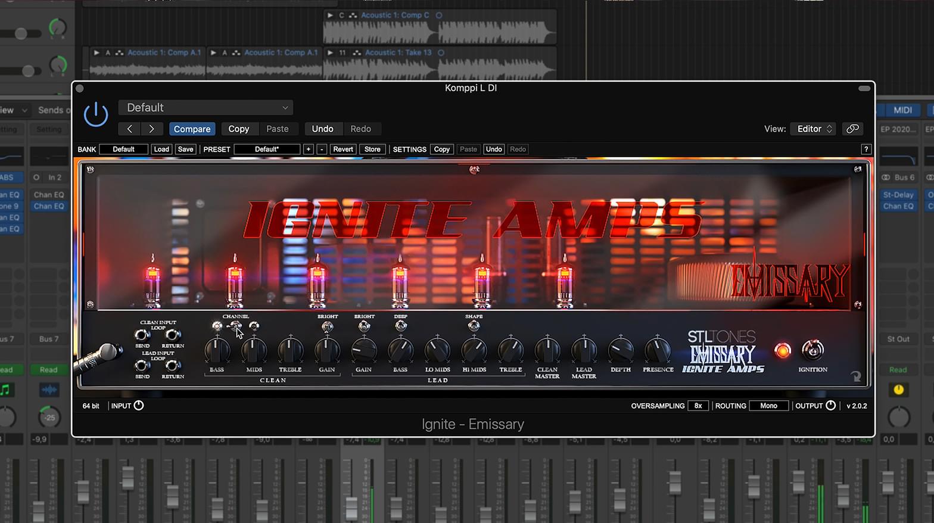Toggle the INPUT power icon

point(139,406)
